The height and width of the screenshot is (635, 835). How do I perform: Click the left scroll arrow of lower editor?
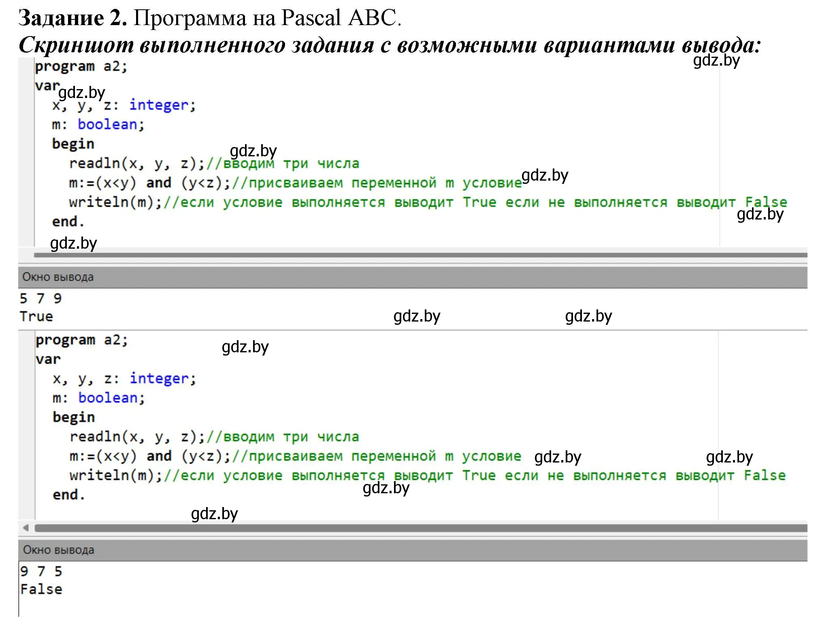pos(26,528)
